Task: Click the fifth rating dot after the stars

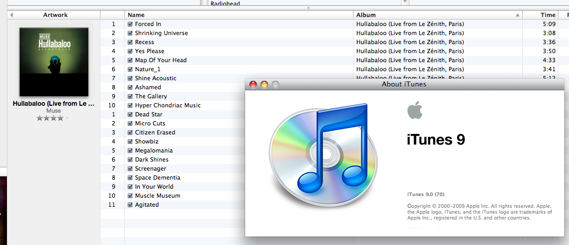Action: [67, 118]
